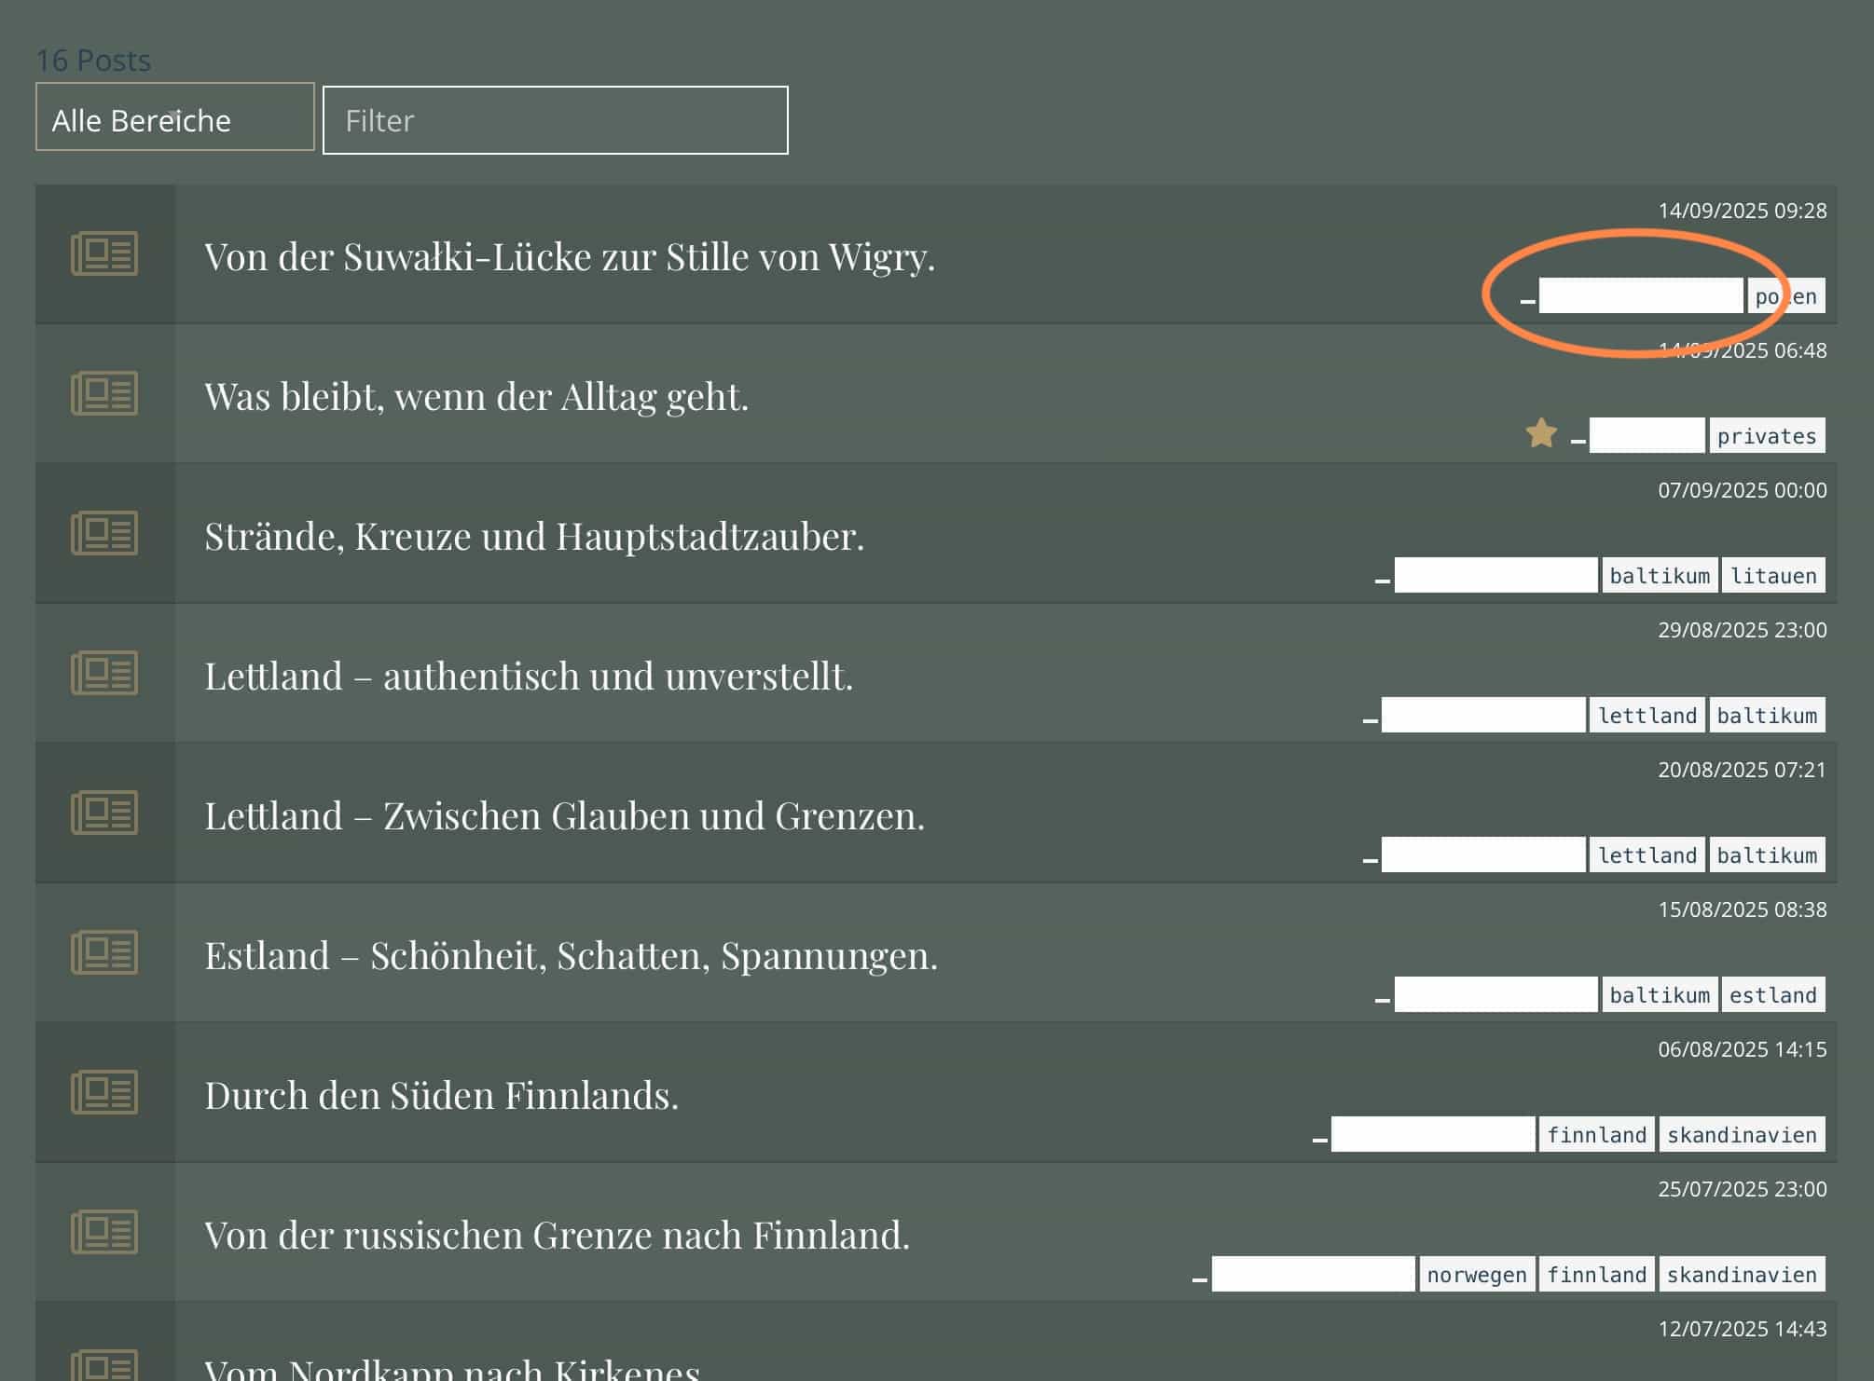Screen dimensions: 1874x1381
Task: Select the litauen tag
Action: click(1773, 575)
